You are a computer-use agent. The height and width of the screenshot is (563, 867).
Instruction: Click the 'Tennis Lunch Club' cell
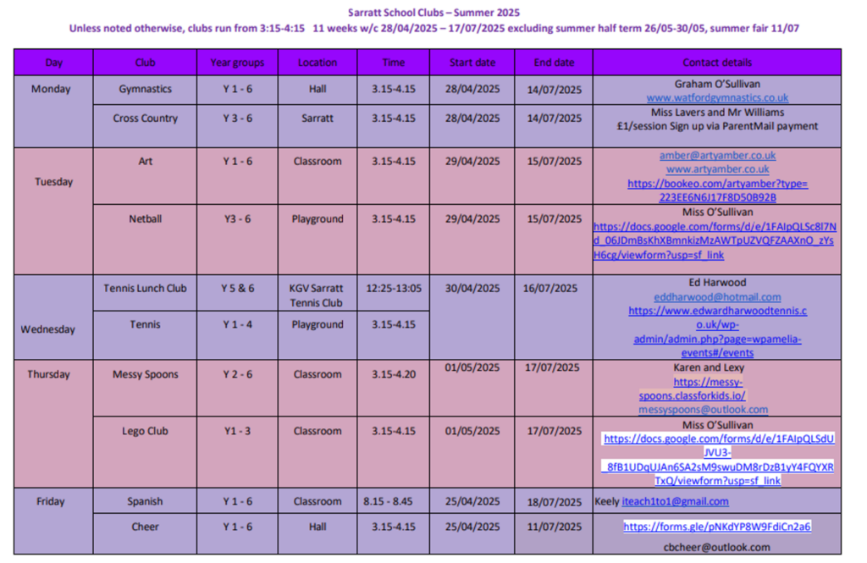(x=146, y=289)
